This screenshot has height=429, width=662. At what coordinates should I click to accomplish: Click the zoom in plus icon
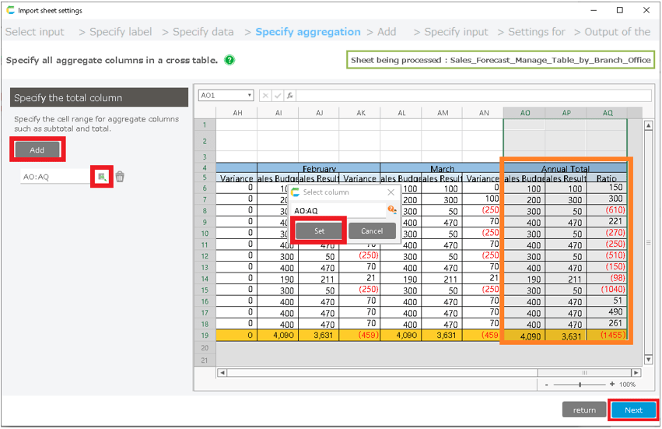pos(612,385)
